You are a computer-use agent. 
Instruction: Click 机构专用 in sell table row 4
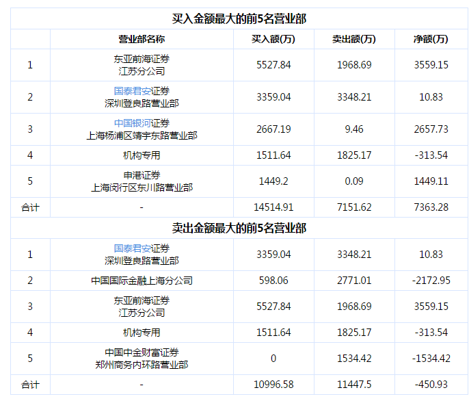click(142, 333)
